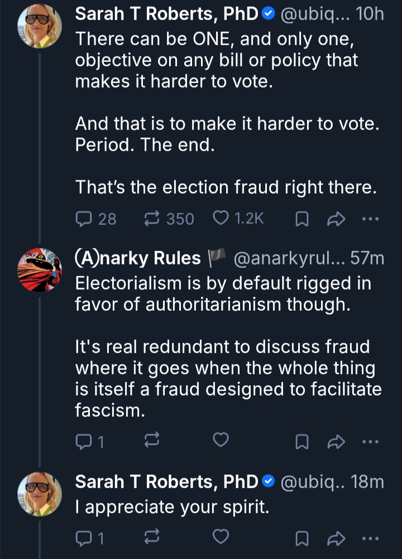Open the 57m timestamp on Anarky's reply

[371, 258]
